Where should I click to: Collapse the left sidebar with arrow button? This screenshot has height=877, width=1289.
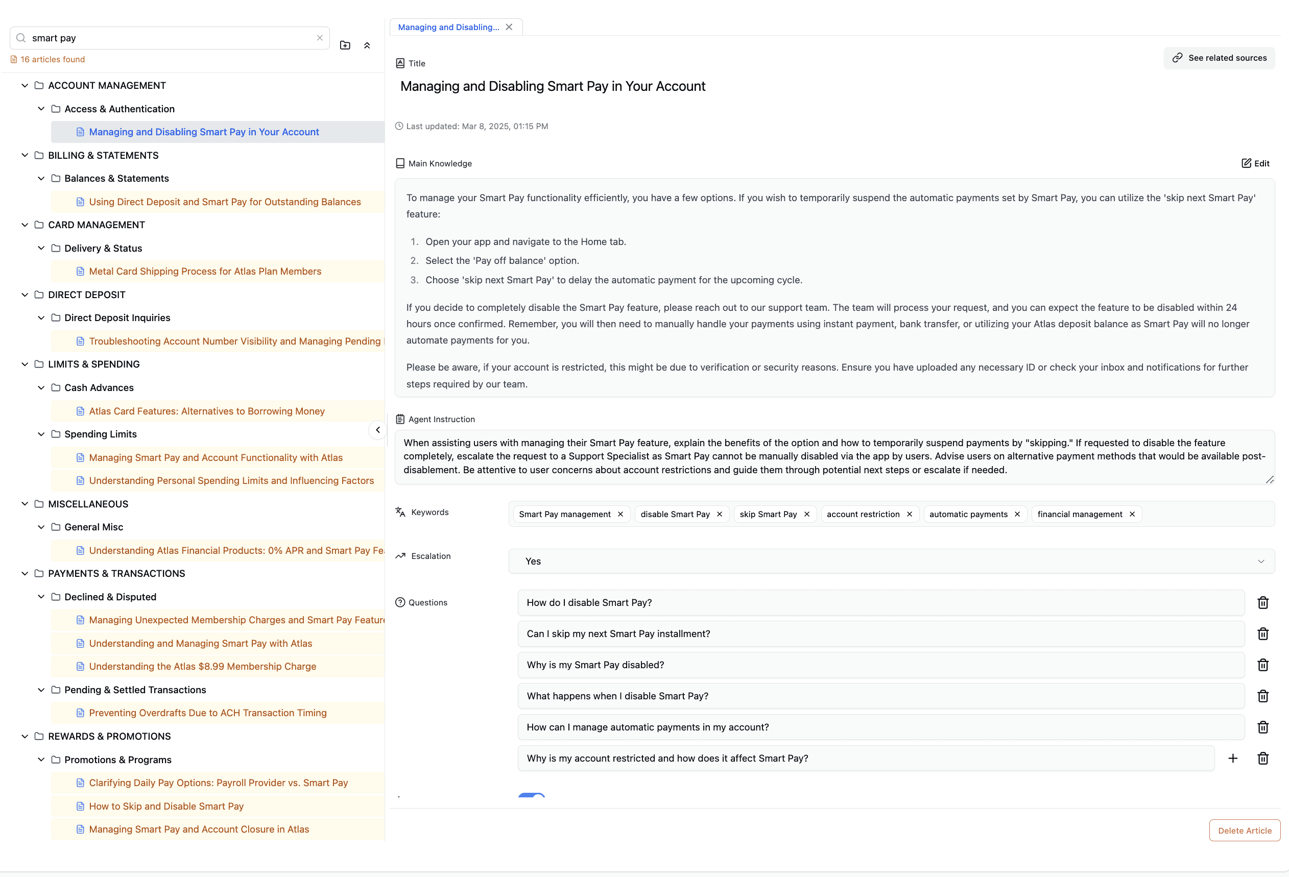(378, 430)
